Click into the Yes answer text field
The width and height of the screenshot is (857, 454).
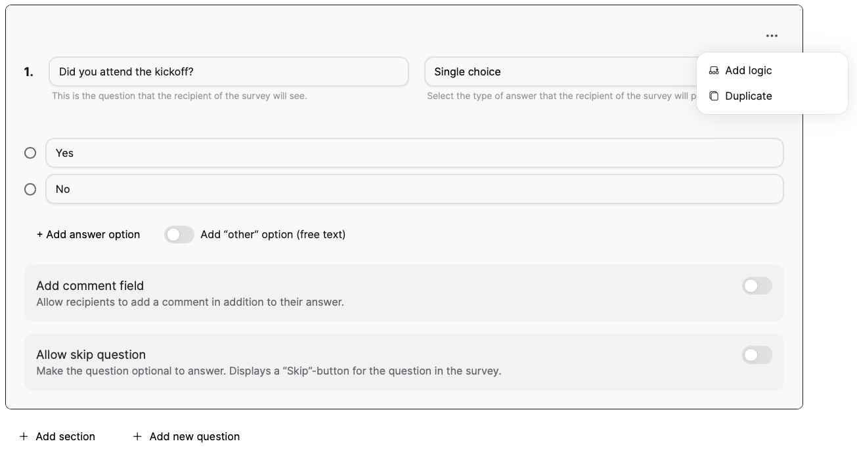click(414, 153)
